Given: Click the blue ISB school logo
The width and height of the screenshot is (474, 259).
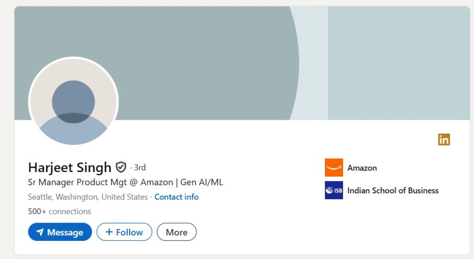Looking at the screenshot, I should (x=334, y=190).
